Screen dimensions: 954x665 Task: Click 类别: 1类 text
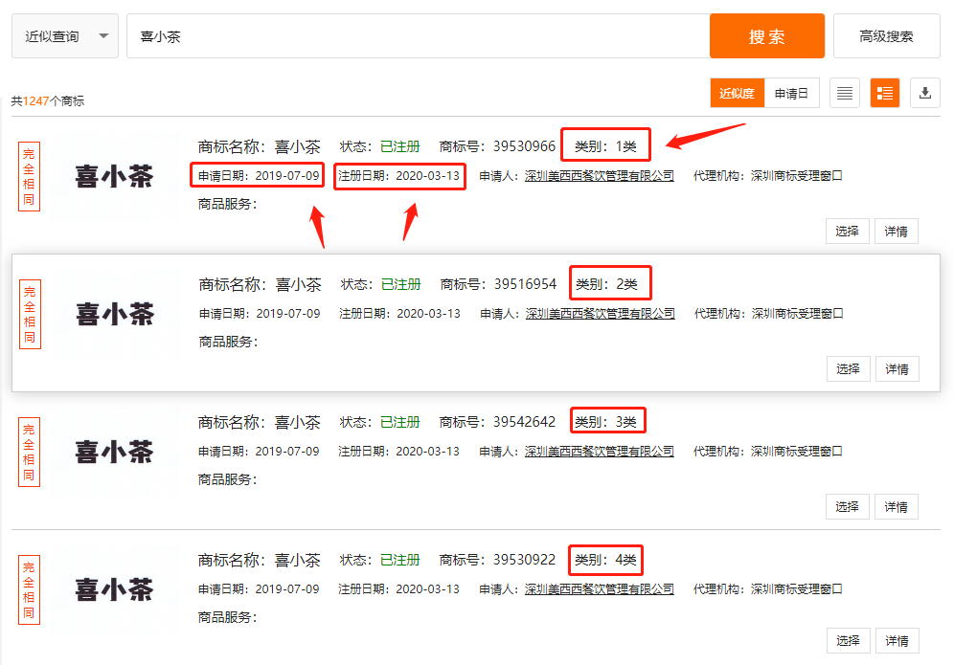605,146
